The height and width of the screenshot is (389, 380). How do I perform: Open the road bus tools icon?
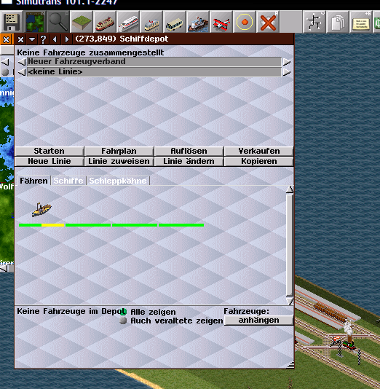click(x=175, y=22)
